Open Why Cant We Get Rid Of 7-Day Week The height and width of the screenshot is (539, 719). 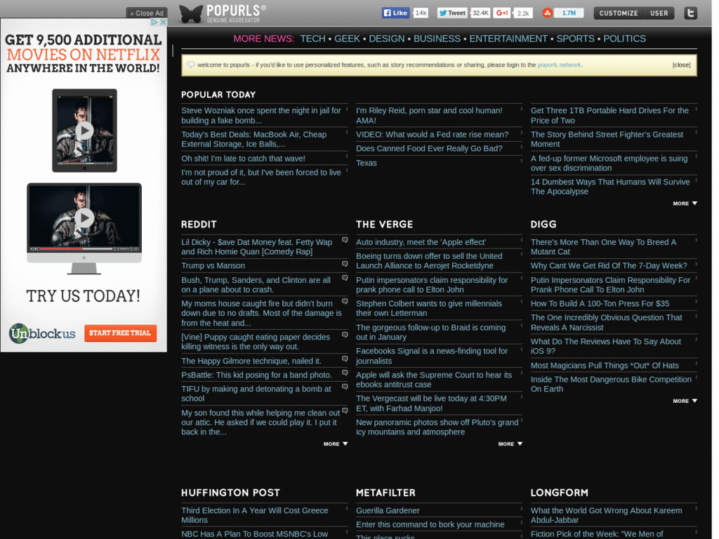coord(609,266)
